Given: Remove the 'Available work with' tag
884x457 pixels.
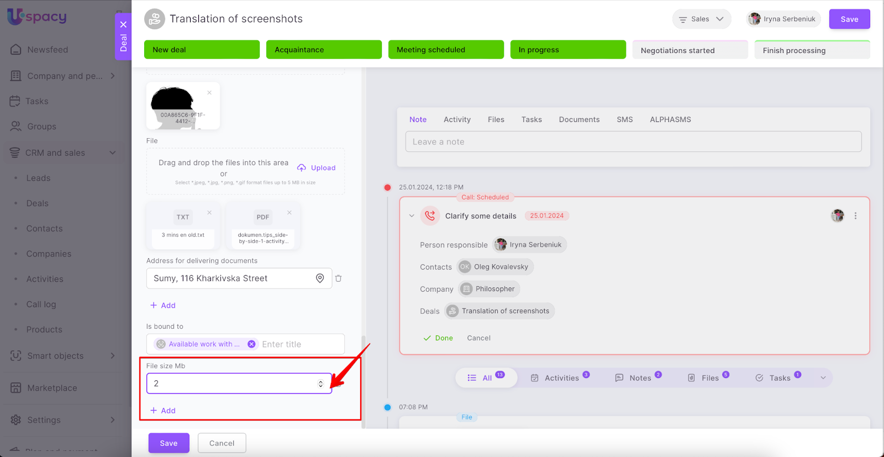Looking at the screenshot, I should (x=251, y=344).
